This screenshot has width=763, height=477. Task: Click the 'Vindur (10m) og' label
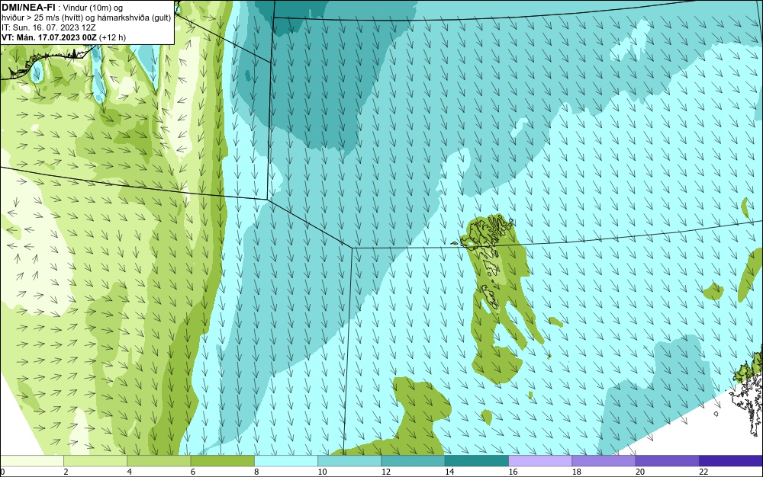[x=93, y=8]
